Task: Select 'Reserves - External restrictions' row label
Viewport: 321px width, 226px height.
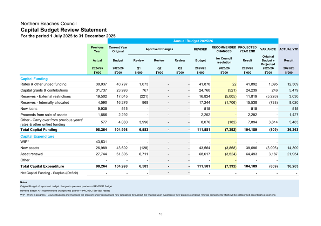Action: (x=46, y=96)
